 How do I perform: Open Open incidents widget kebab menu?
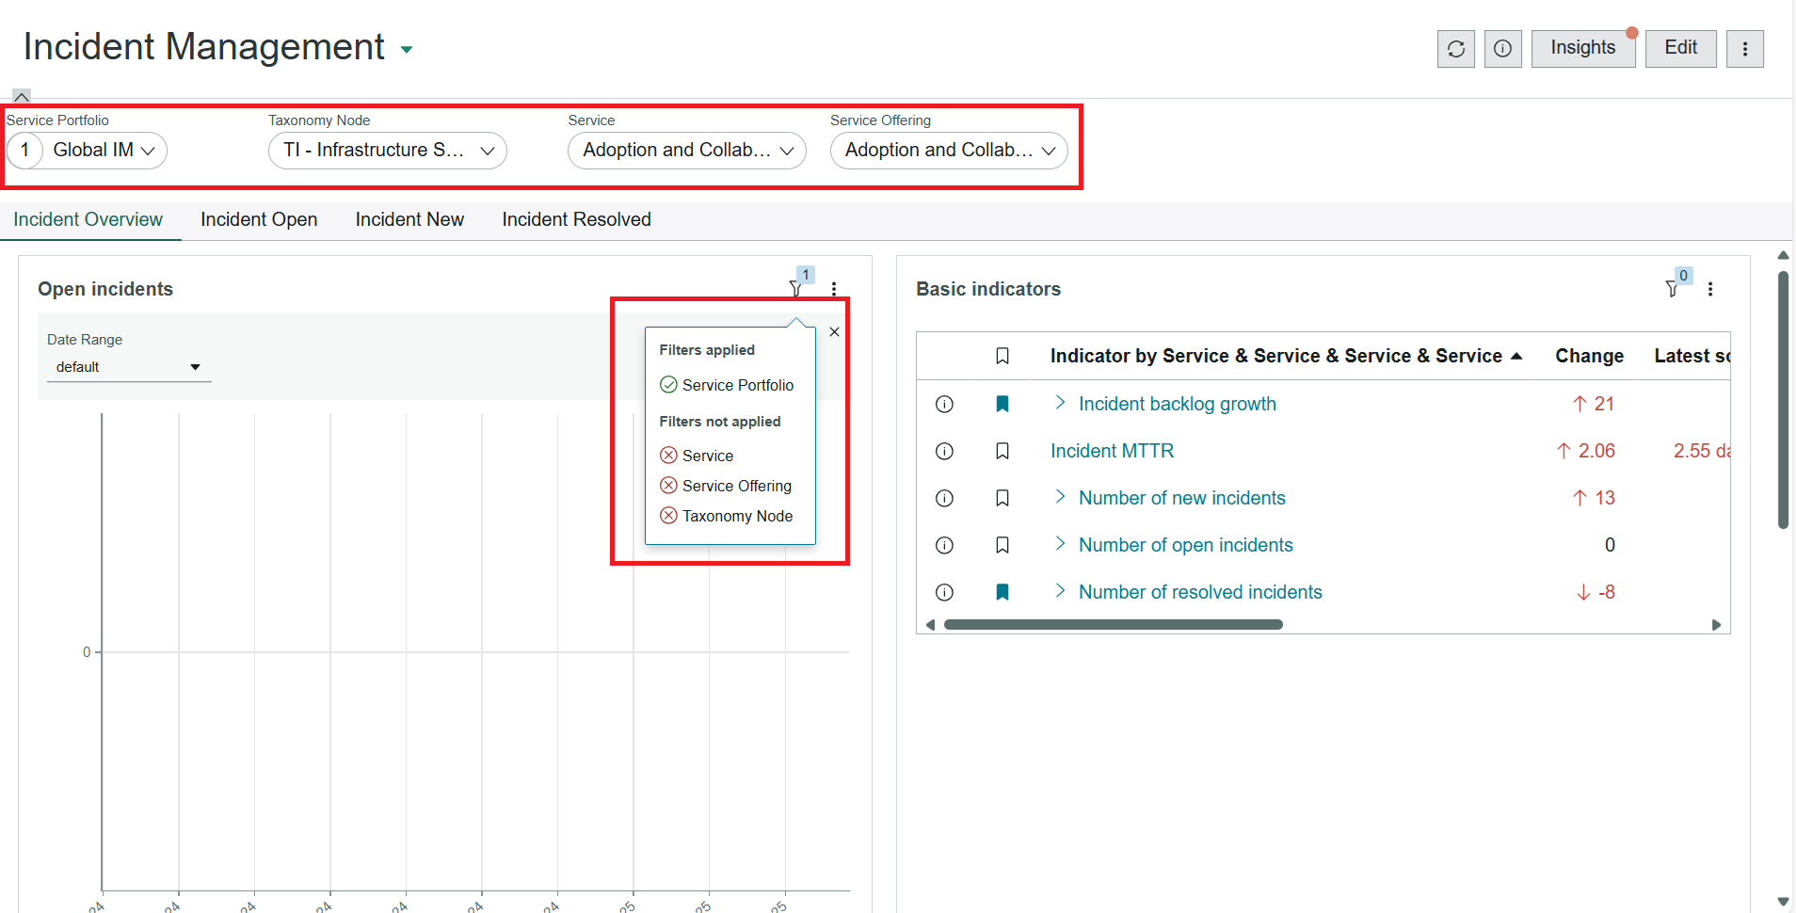pyautogui.click(x=834, y=289)
